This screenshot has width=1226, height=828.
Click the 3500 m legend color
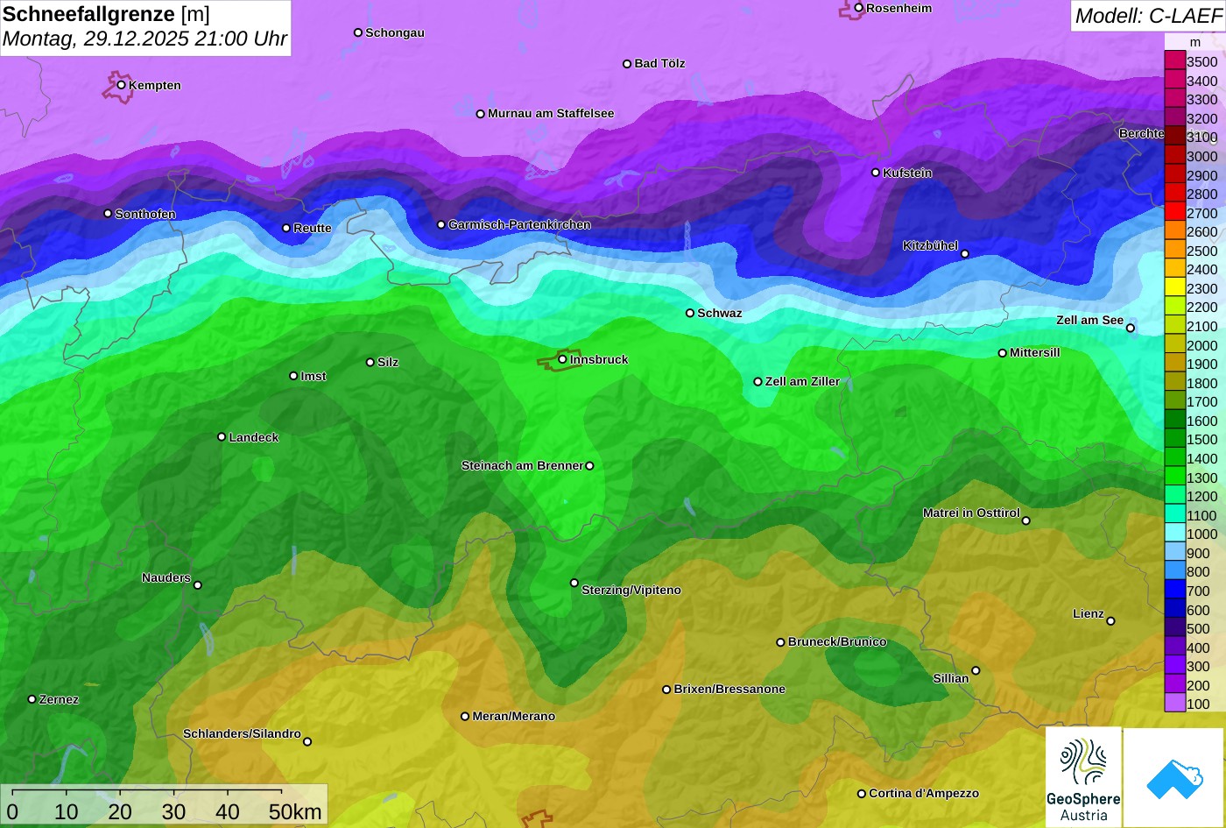click(x=1174, y=60)
